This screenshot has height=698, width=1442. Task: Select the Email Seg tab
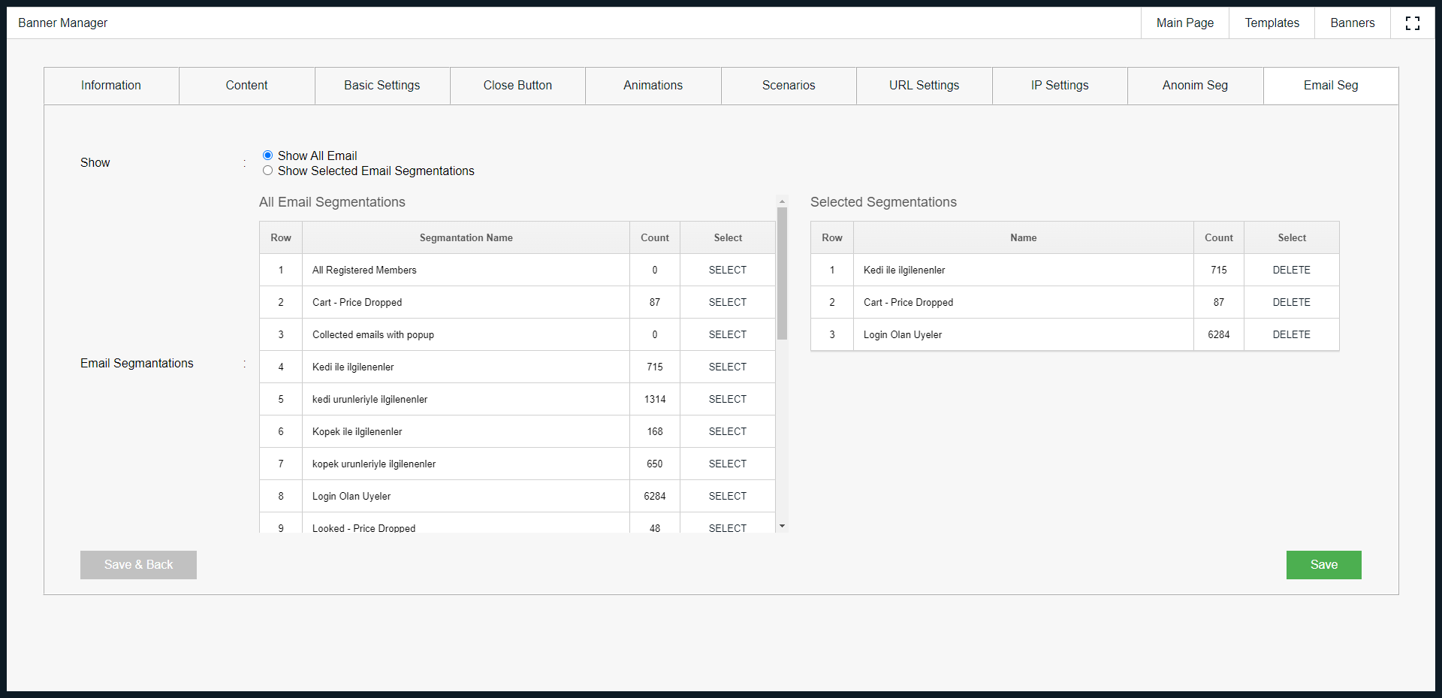pos(1331,86)
